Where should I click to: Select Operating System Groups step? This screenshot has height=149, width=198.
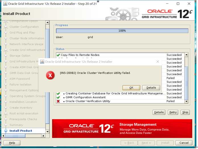[x=27, y=96]
